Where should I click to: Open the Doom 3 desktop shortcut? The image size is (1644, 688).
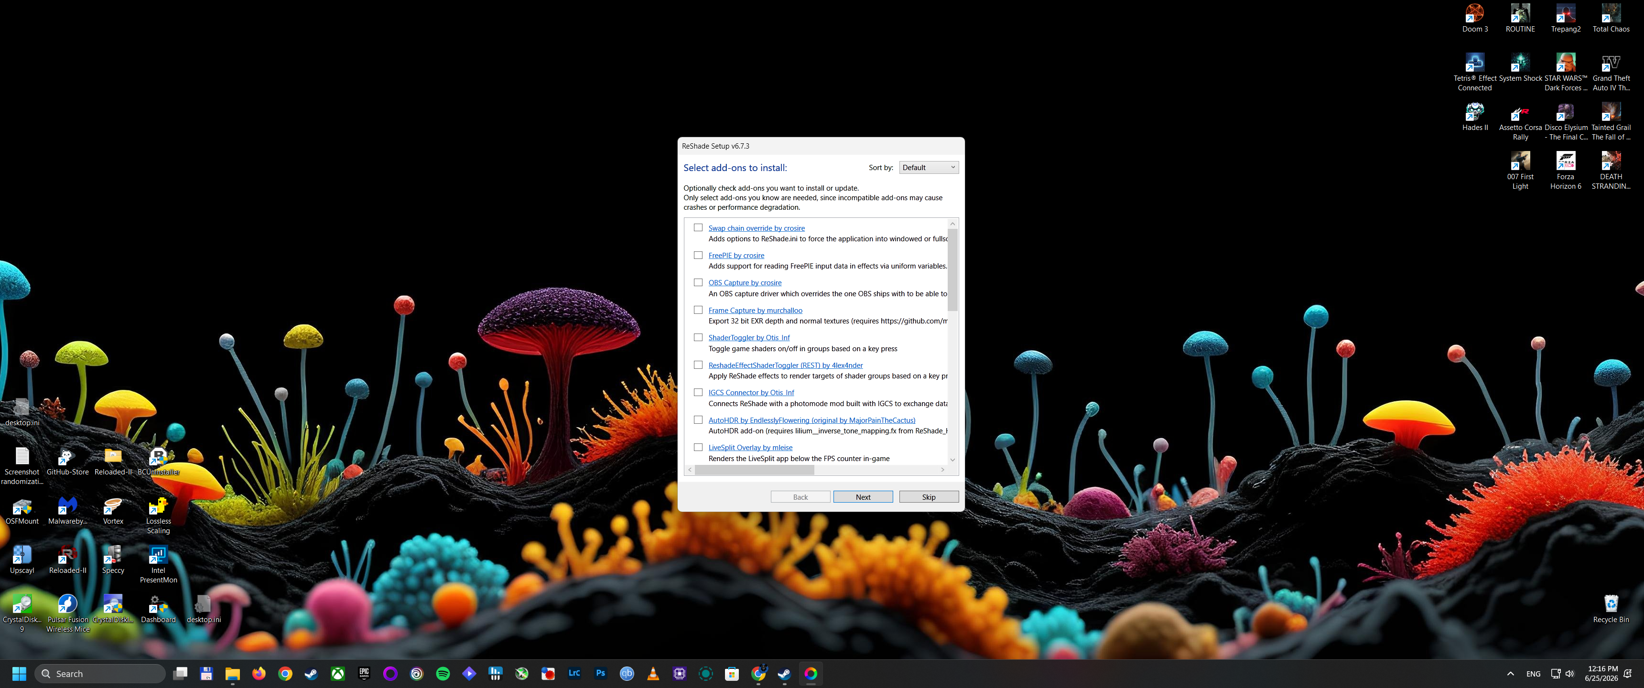click(1475, 18)
